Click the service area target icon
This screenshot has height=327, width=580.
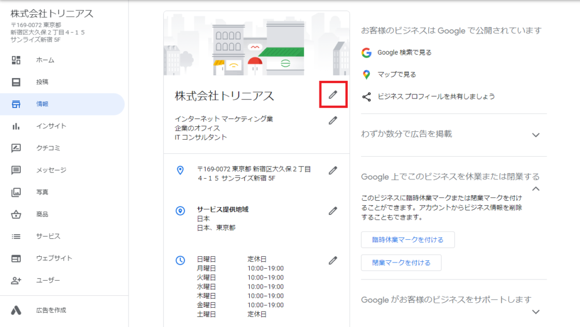pyautogui.click(x=180, y=210)
